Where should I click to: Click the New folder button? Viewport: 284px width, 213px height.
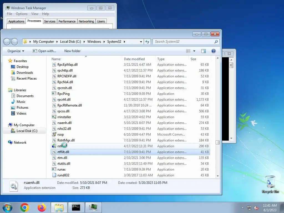coord(72,51)
